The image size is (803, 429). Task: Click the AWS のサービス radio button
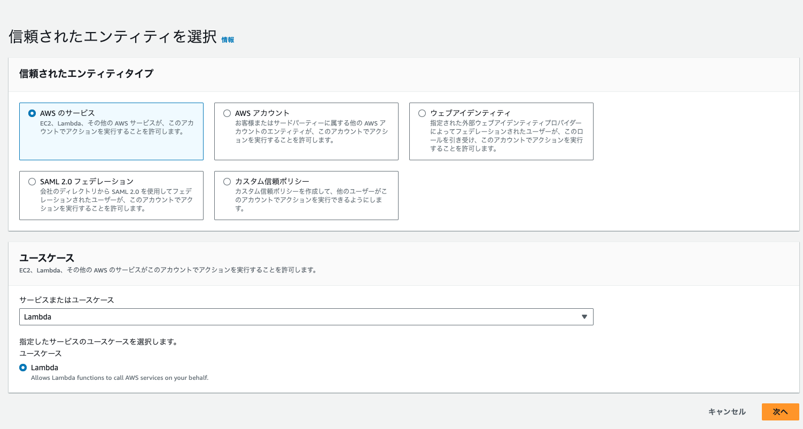(x=32, y=113)
